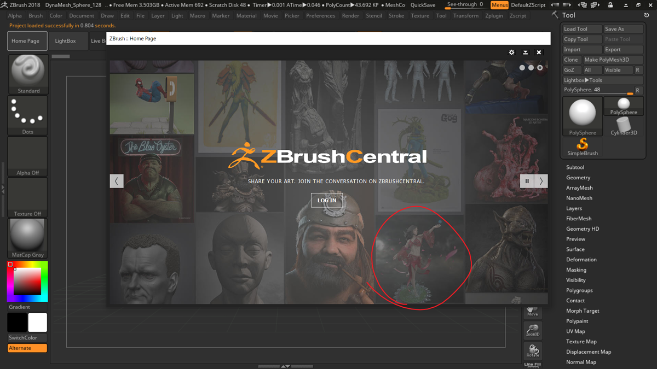Expand the Polypaint subpalette
The height and width of the screenshot is (369, 657).
click(x=577, y=321)
